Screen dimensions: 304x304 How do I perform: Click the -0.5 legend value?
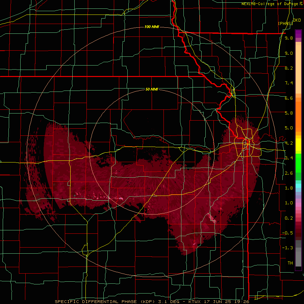click(x=287, y=233)
